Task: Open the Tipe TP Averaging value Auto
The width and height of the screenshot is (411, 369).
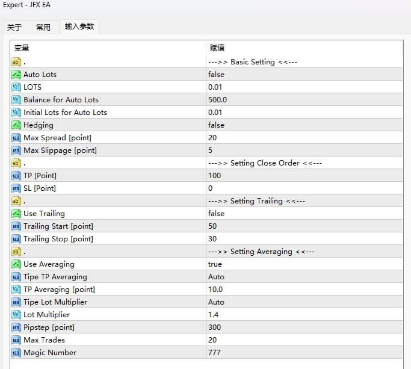Action: click(x=216, y=277)
